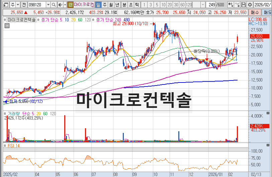Click the 전 button beside the stock code
The height and width of the screenshot is (177, 272).
(x=24, y=5)
